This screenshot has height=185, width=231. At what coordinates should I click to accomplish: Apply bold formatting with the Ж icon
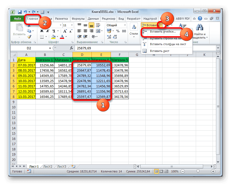pyautogui.click(x=41, y=31)
